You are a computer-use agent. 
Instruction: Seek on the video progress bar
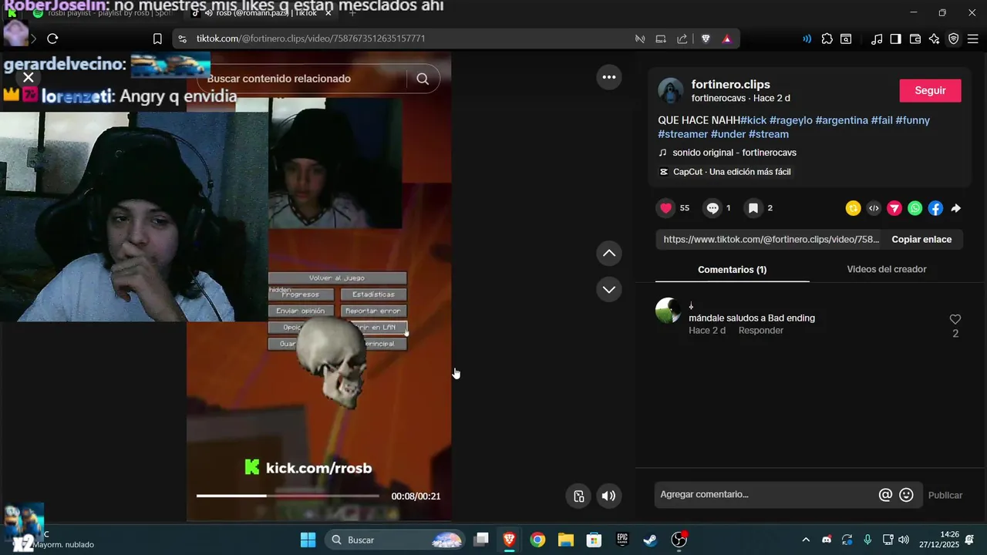point(288,496)
